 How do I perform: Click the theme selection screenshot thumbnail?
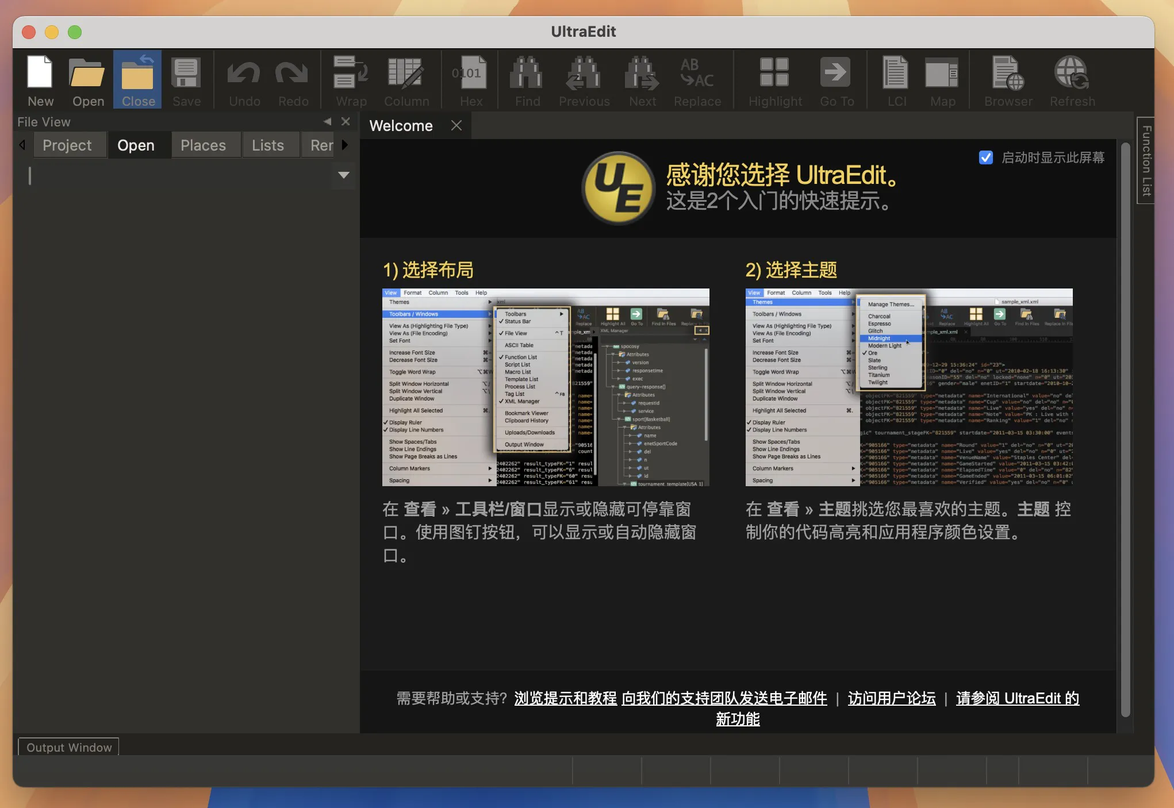909,387
